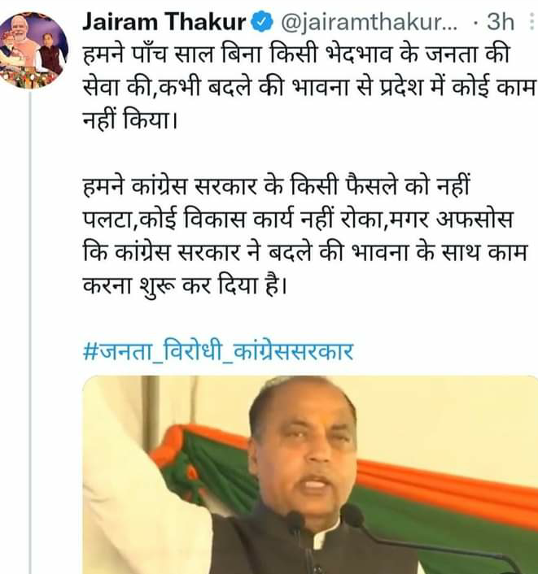Image resolution: width=538 pixels, height=574 pixels.
Task: Click the line starting हमने कांग्रेस सरकार
Action: pos(276,186)
